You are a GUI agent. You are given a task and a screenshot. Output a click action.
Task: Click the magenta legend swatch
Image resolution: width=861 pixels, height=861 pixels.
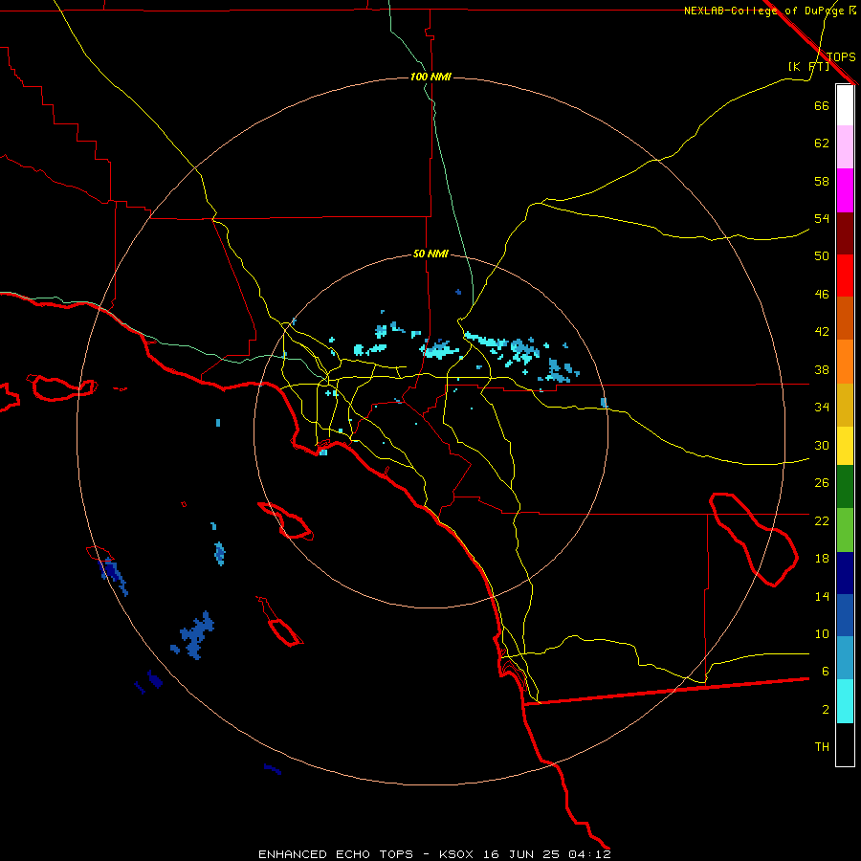[x=845, y=190]
